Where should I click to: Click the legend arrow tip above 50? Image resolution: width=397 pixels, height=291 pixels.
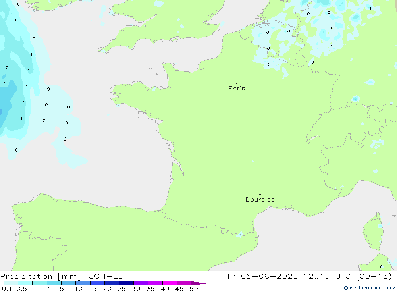click(198, 283)
